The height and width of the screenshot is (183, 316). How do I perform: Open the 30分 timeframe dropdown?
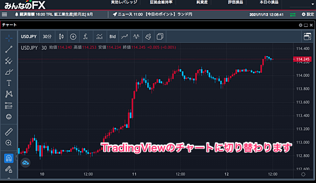[47, 36]
